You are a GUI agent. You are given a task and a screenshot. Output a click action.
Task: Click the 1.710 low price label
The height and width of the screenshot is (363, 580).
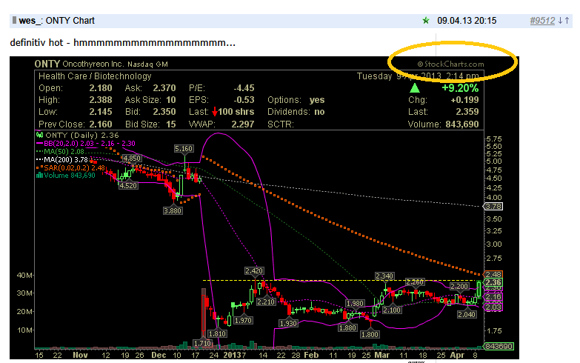click(202, 344)
